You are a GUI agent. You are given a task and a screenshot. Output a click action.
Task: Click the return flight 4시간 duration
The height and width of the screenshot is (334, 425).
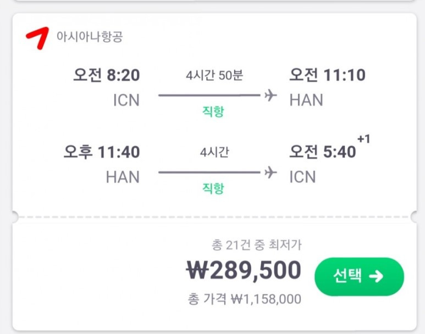pos(214,152)
